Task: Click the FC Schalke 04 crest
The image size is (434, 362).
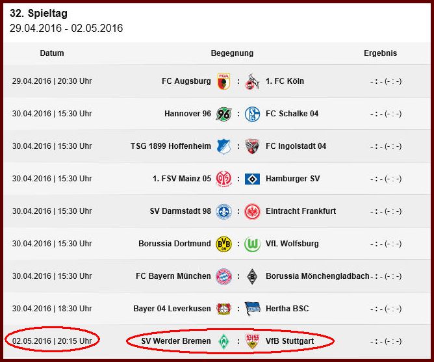Action: coord(252,114)
